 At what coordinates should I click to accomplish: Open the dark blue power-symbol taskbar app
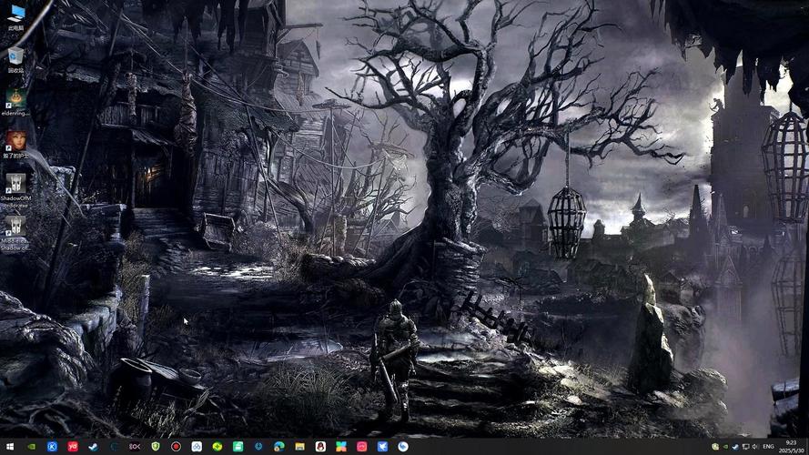click(x=258, y=446)
